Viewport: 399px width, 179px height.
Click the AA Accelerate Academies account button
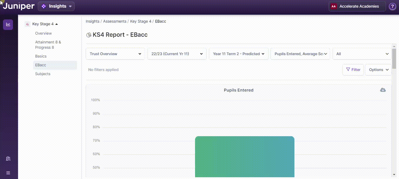pos(357,6)
